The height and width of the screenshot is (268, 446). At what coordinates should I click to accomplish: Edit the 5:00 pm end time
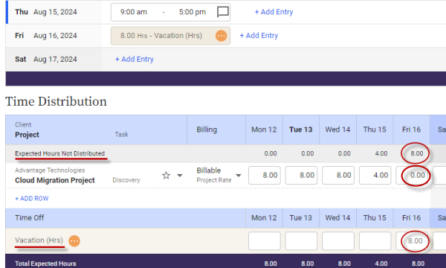193,12
